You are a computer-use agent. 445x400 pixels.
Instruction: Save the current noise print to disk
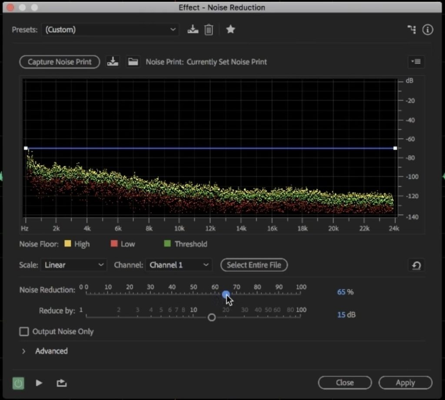pos(113,62)
